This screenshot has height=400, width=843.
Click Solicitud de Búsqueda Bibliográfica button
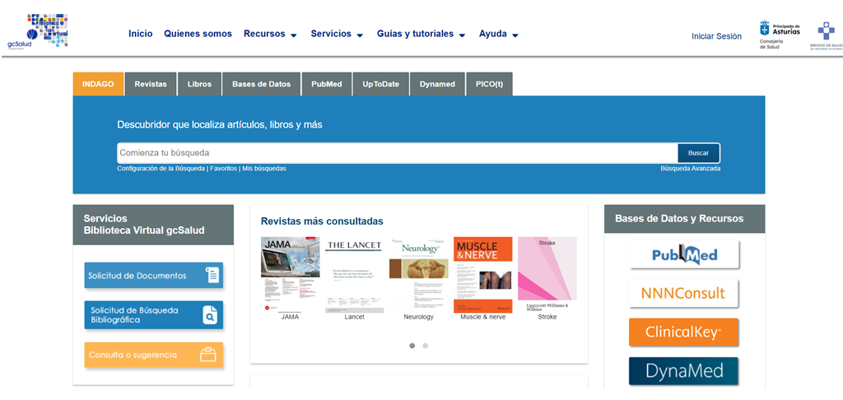(154, 315)
